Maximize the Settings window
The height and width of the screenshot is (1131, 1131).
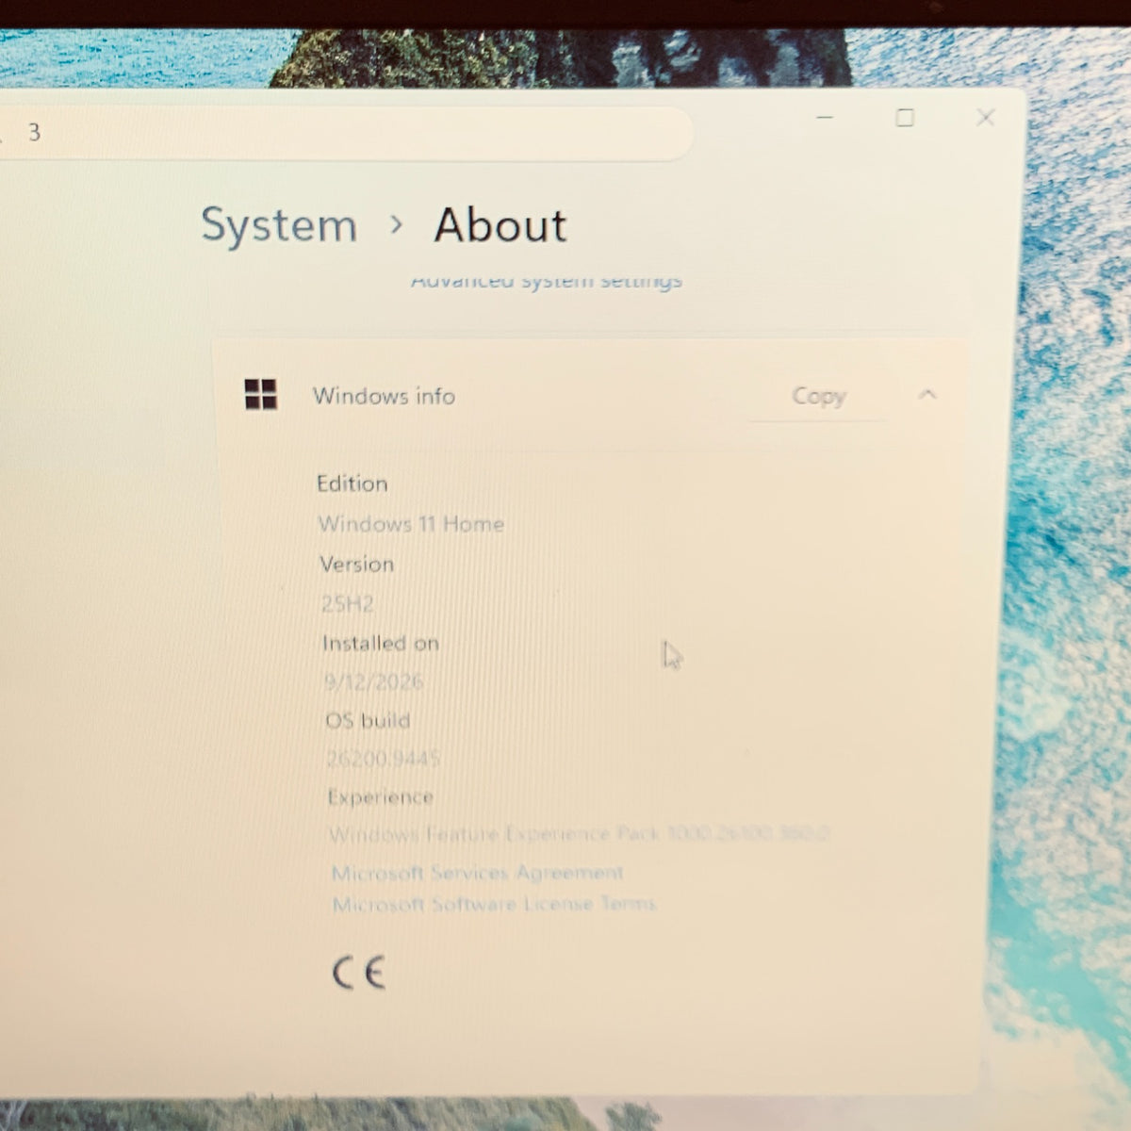tap(905, 118)
